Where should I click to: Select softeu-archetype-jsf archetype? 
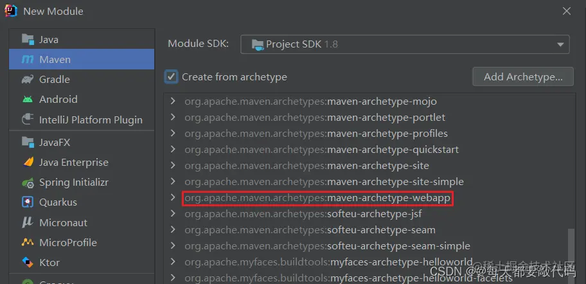click(x=303, y=214)
